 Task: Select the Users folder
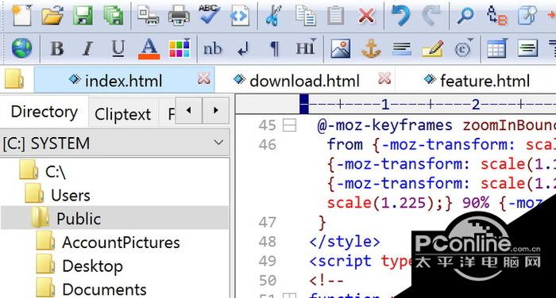click(x=70, y=195)
